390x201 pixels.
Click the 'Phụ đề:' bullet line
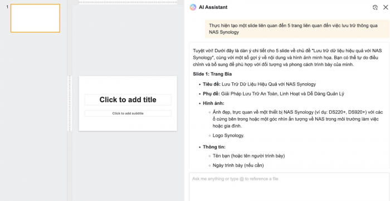pyautogui.click(x=274, y=94)
